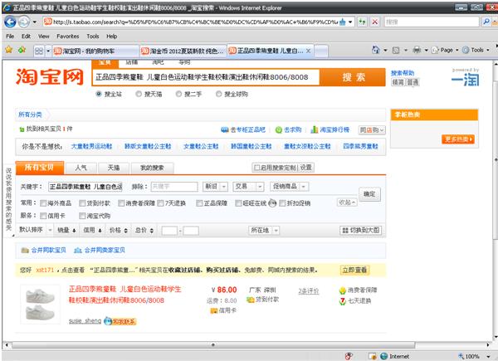This screenshot has height=361, width=498.
Task: Open the Help menu
Action: 111,37
